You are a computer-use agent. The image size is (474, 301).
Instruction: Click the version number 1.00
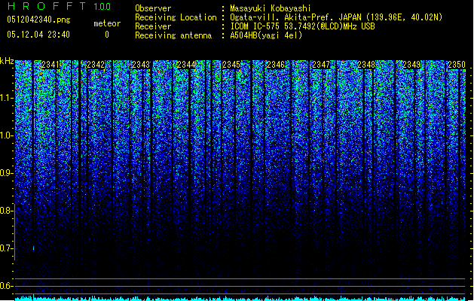coord(102,7)
